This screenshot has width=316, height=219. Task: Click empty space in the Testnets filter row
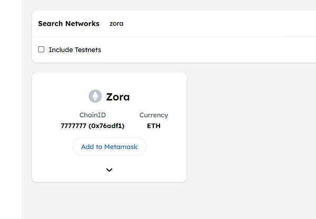pyautogui.click(x=211, y=50)
